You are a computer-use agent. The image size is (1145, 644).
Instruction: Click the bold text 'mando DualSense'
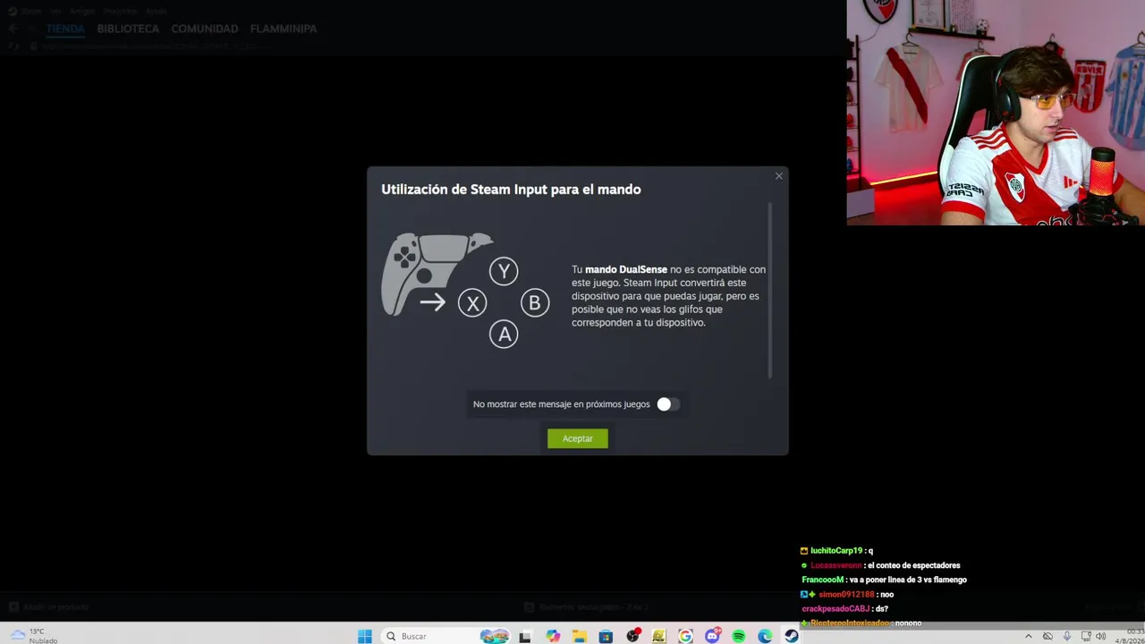[626, 269]
